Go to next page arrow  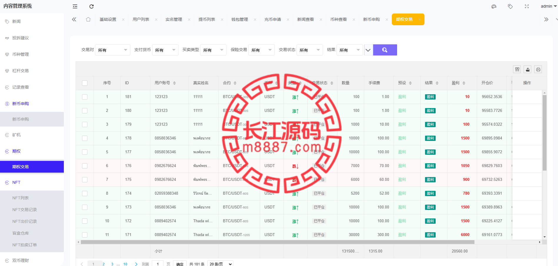(136, 264)
